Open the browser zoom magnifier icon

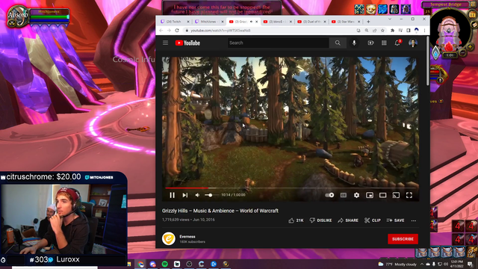click(x=367, y=31)
